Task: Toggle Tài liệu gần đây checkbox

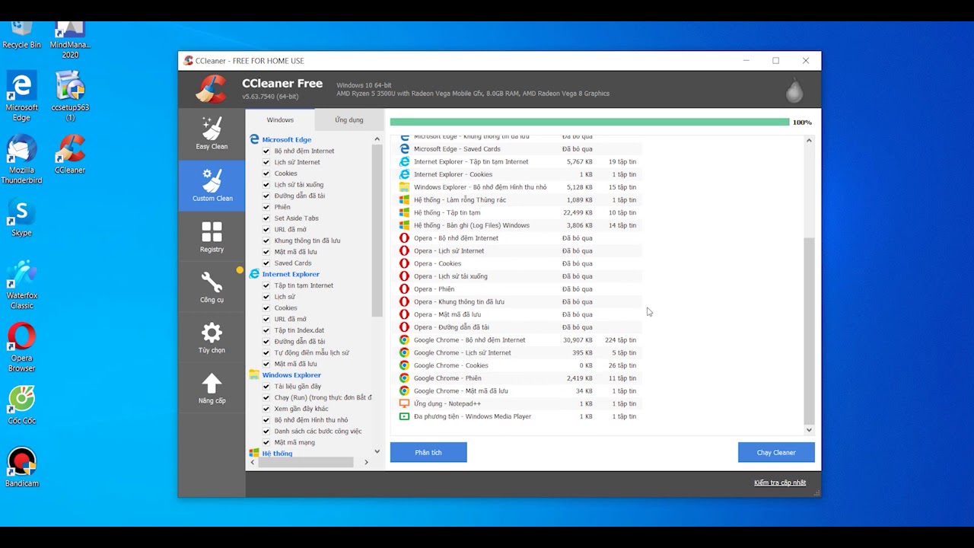Action: pos(266,387)
